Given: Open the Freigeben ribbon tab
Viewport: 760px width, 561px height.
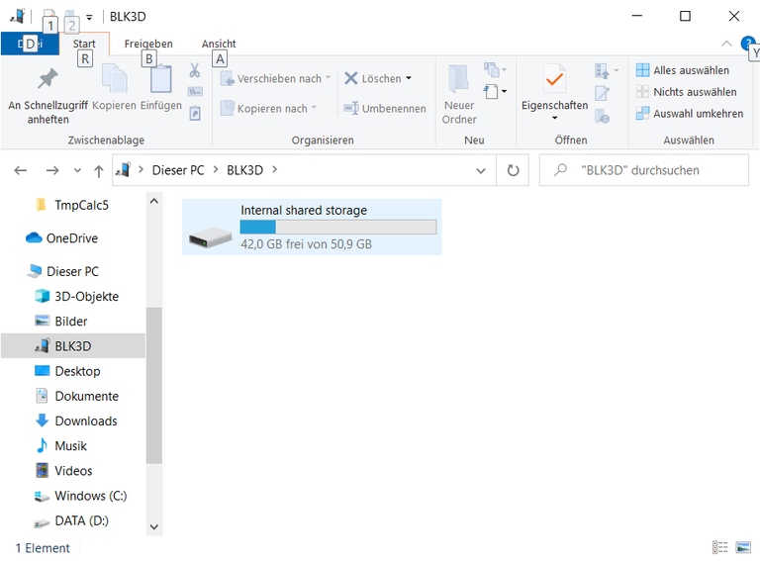Looking at the screenshot, I should point(148,44).
